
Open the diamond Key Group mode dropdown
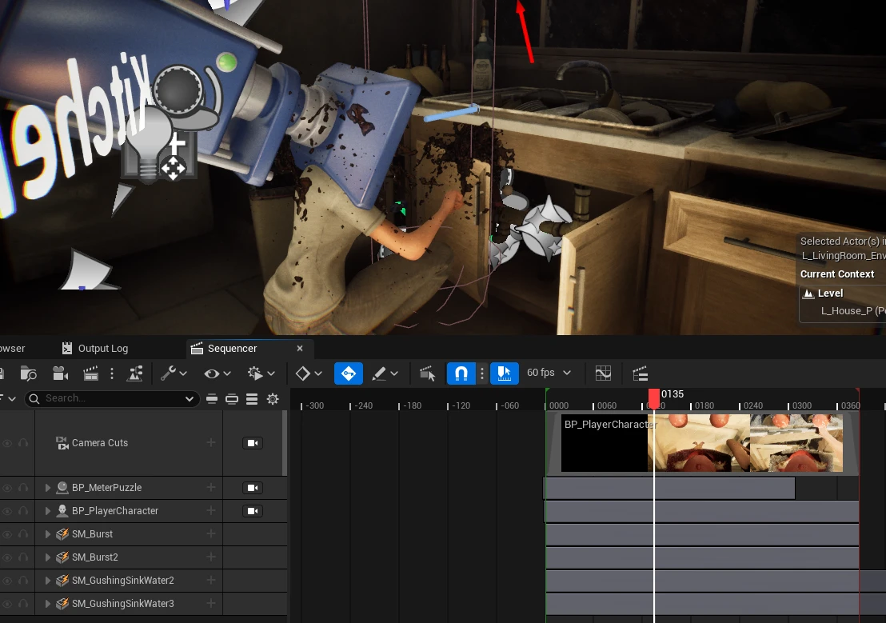[x=309, y=373]
